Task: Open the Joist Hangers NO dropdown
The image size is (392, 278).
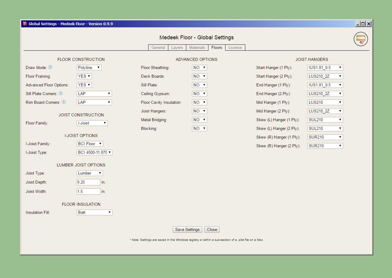Action: (199, 111)
